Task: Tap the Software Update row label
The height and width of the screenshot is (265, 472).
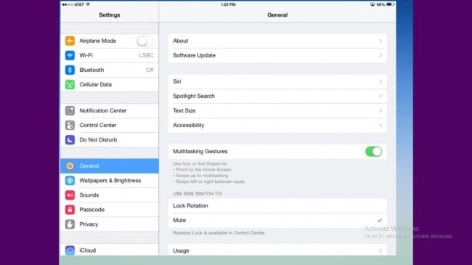Action: click(194, 55)
